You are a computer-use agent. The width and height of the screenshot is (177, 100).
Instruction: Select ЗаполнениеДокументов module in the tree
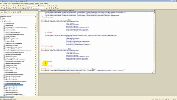click(11, 40)
